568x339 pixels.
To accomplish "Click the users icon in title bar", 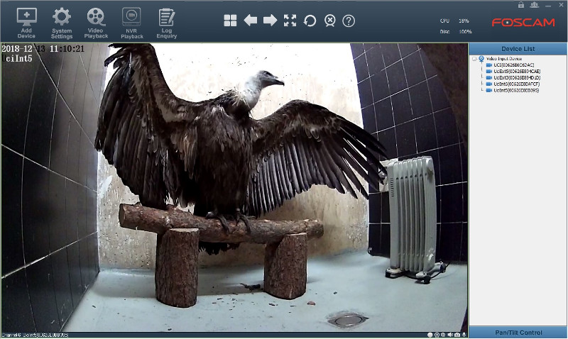I will coord(535,5).
